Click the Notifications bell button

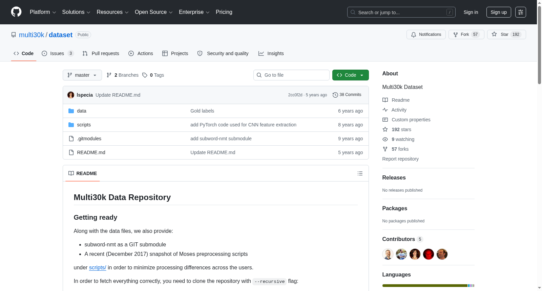[426, 34]
